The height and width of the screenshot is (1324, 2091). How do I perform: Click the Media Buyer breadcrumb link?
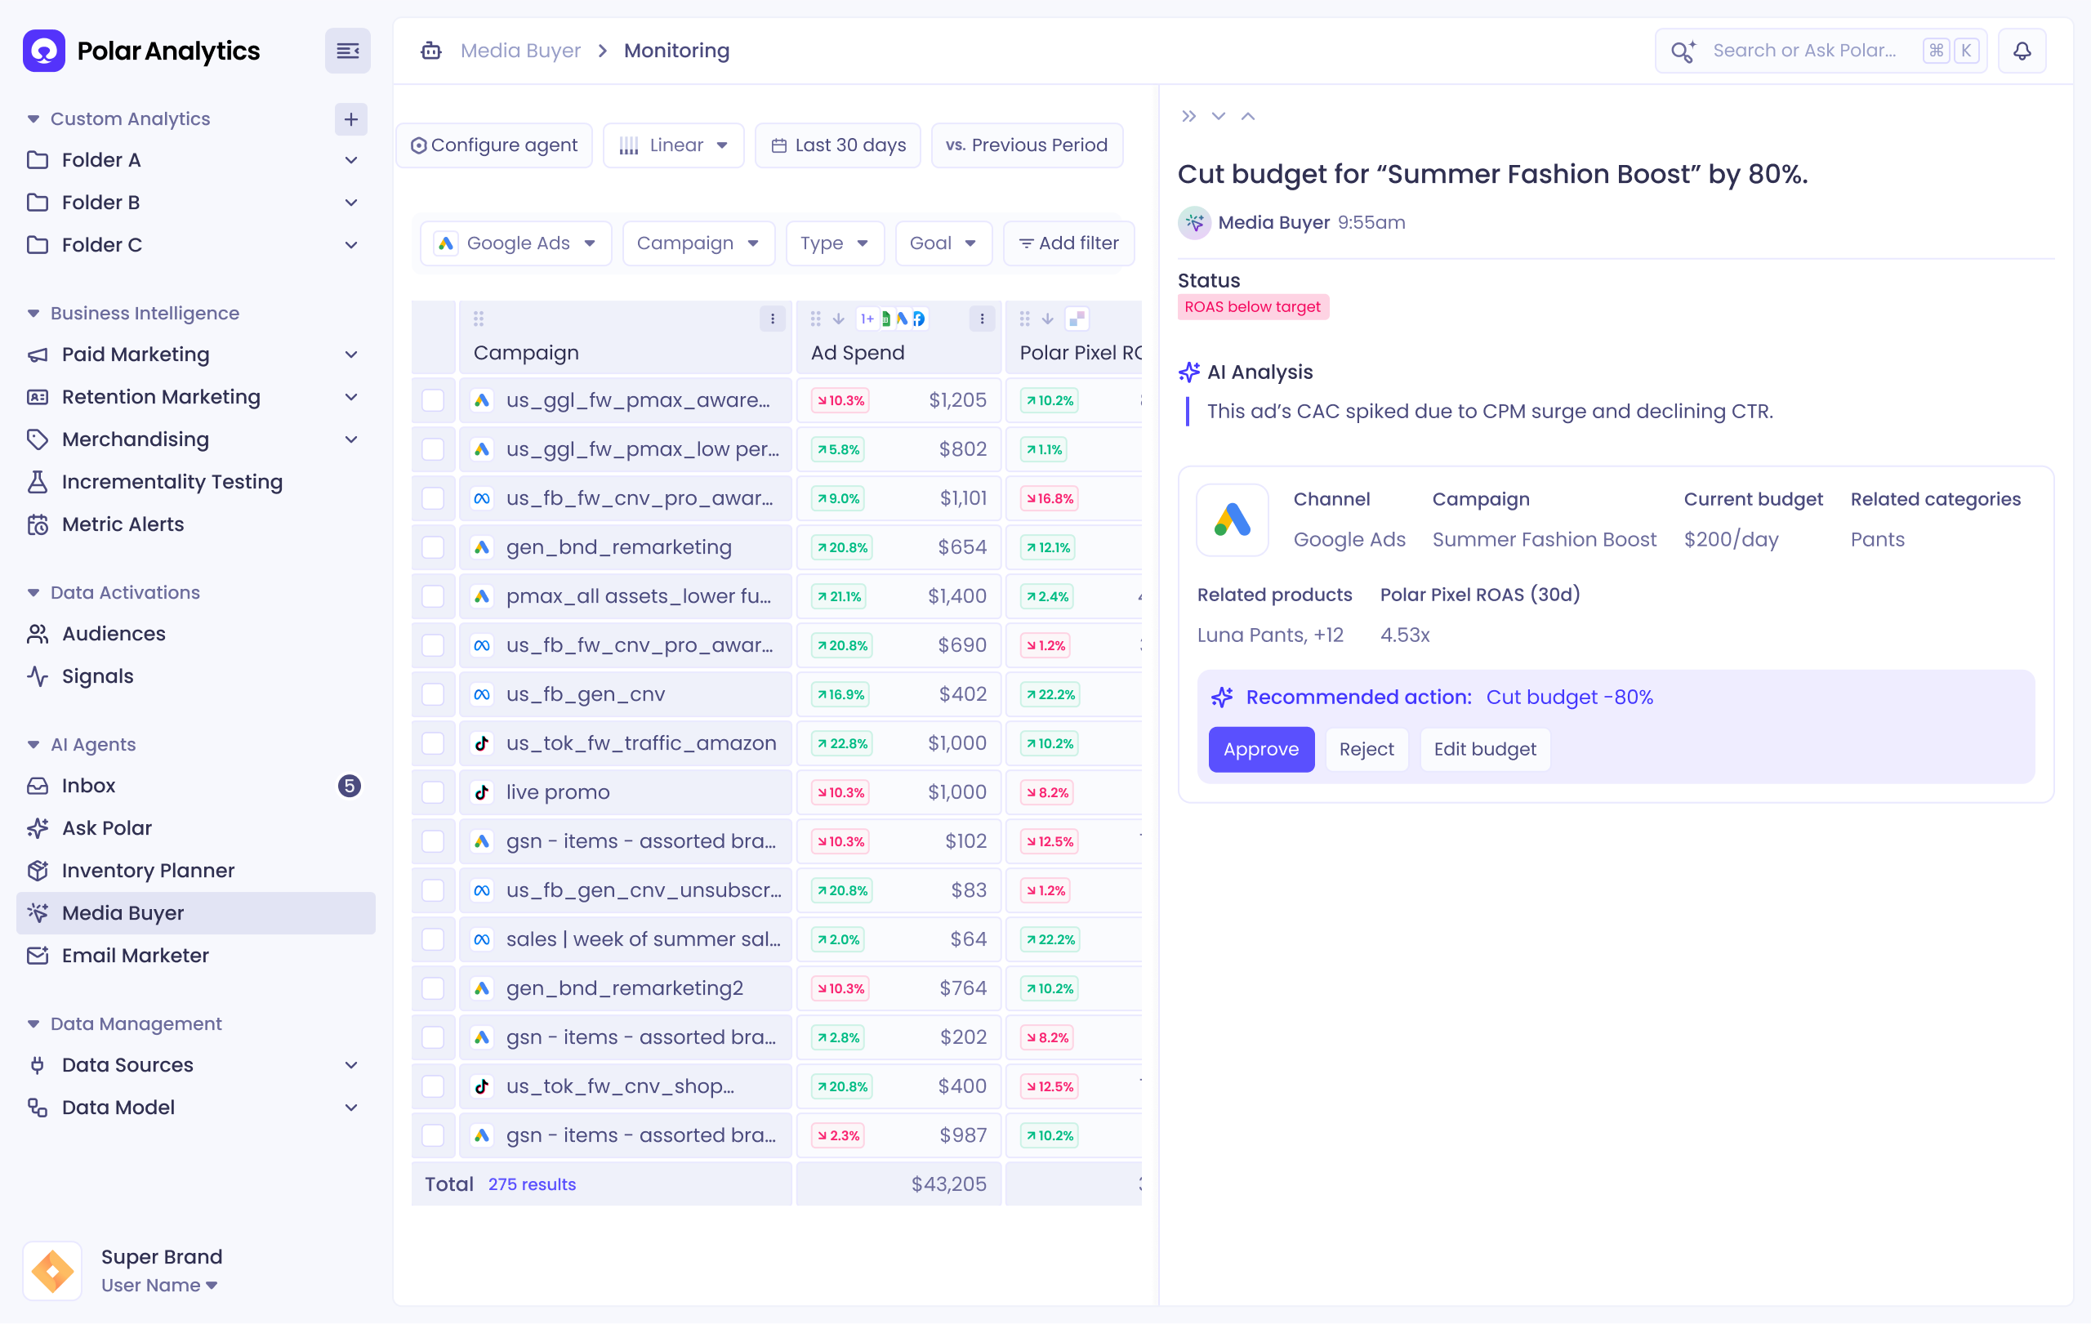(520, 51)
